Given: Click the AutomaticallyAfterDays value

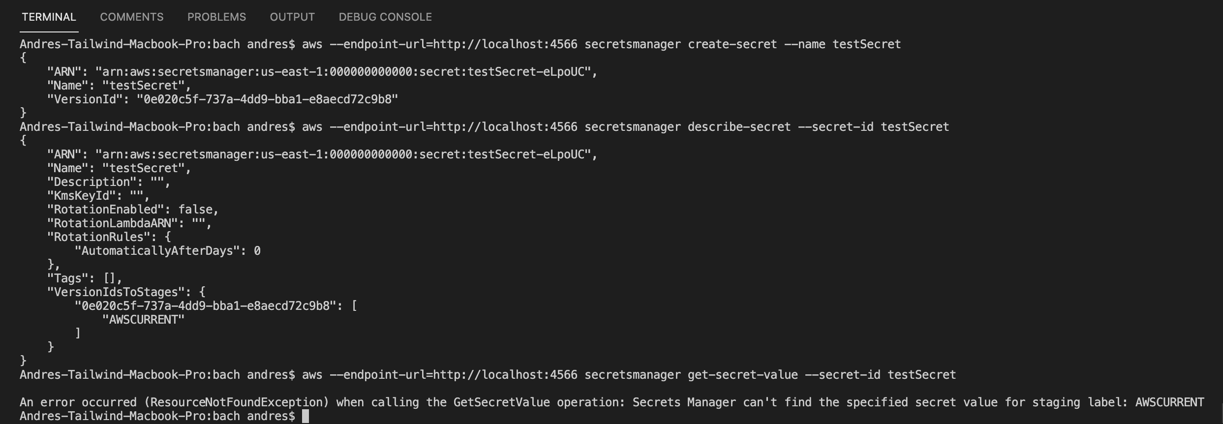Looking at the screenshot, I should pos(258,250).
